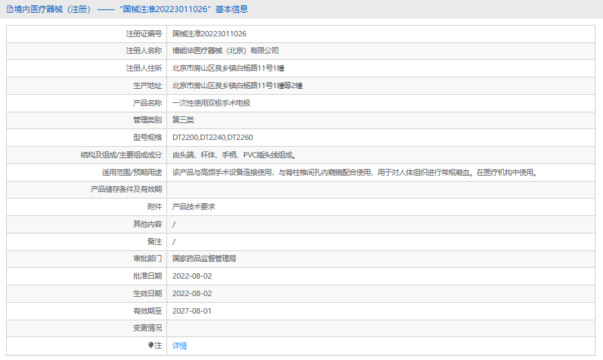Image resolution: width=603 pixels, height=360 pixels.
Task: Click the 结构及组成/主要组成成分 label
Action: pos(121,155)
